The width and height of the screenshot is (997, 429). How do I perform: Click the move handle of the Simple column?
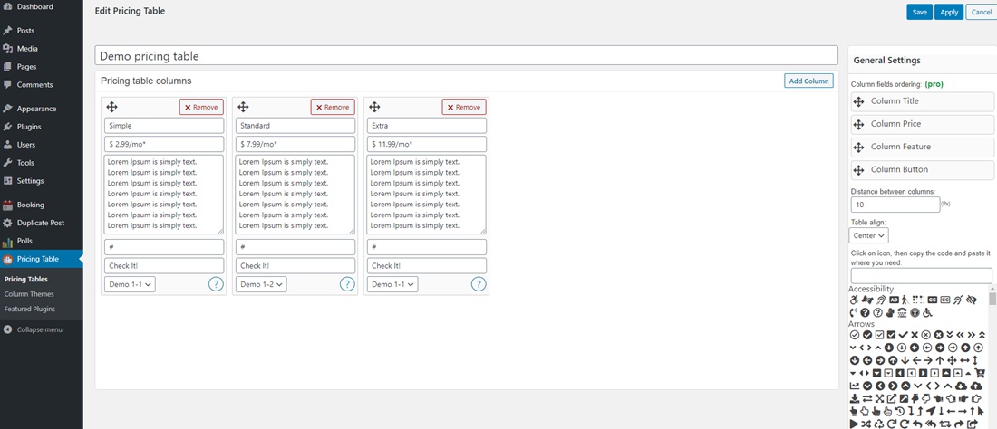pos(111,107)
